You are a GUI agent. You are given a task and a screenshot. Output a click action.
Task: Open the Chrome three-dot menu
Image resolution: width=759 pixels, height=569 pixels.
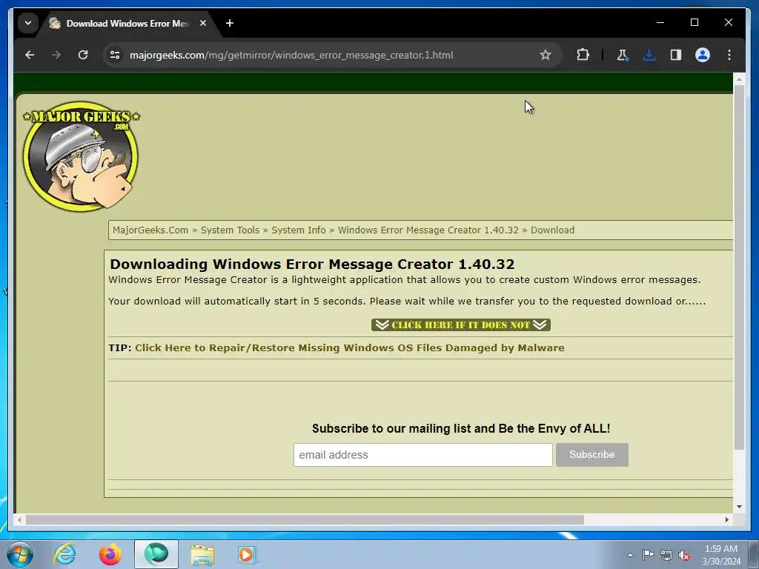coord(729,55)
